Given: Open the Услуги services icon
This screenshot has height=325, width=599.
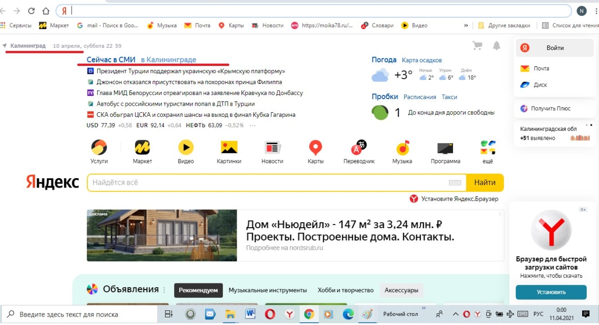Looking at the screenshot, I should 99,148.
